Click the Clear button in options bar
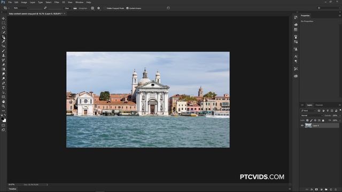The height and width of the screenshot is (192, 342). (x=67, y=9)
